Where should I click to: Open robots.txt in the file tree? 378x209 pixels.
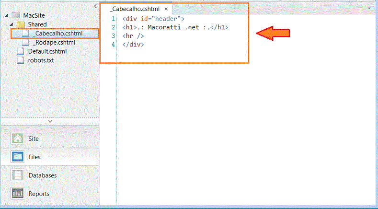(x=41, y=60)
